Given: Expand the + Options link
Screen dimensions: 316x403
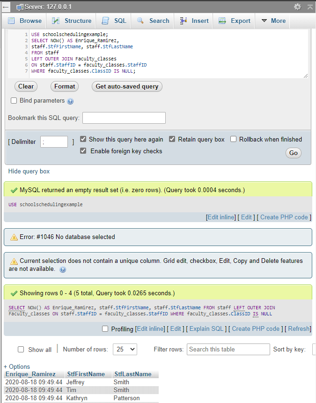Looking at the screenshot, I should [17, 366].
